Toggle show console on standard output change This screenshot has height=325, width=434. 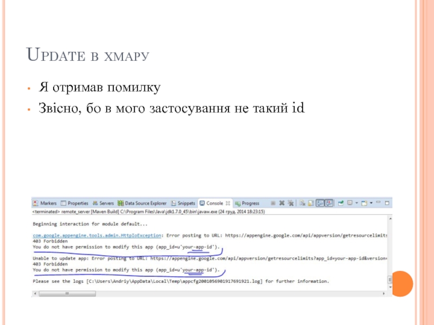point(320,203)
